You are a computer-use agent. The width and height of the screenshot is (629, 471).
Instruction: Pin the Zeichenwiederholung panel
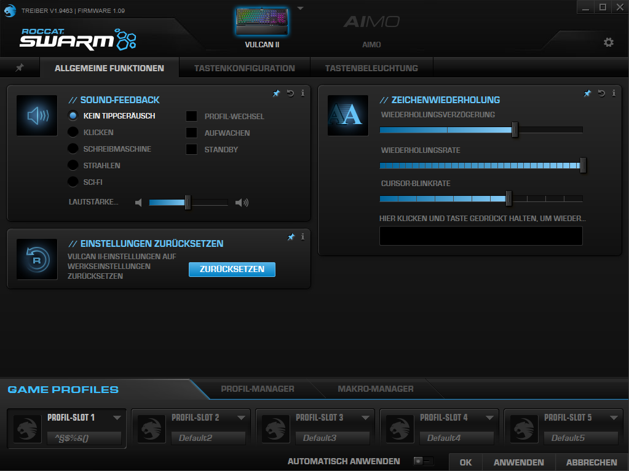[x=587, y=93]
